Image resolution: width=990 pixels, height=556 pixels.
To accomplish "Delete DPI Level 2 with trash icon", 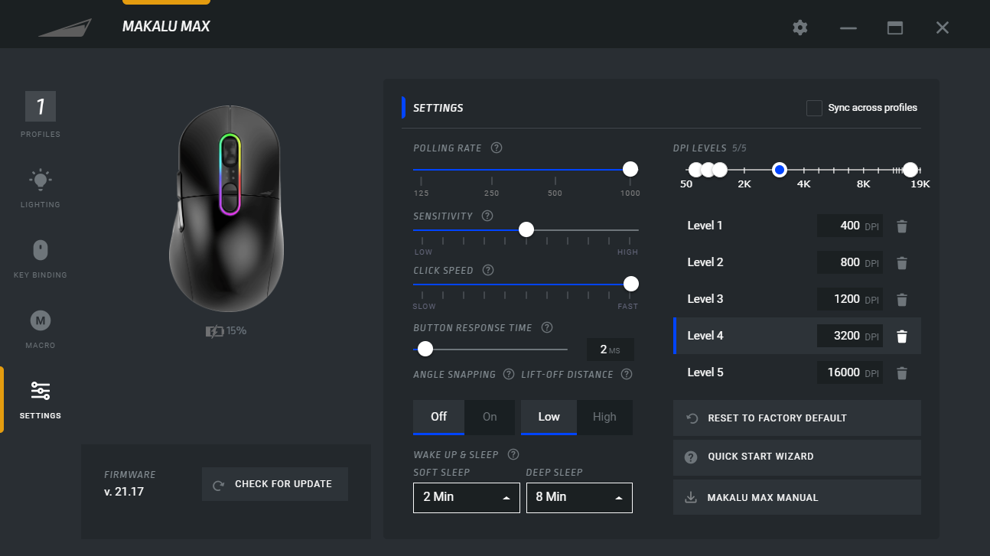I will tap(902, 263).
